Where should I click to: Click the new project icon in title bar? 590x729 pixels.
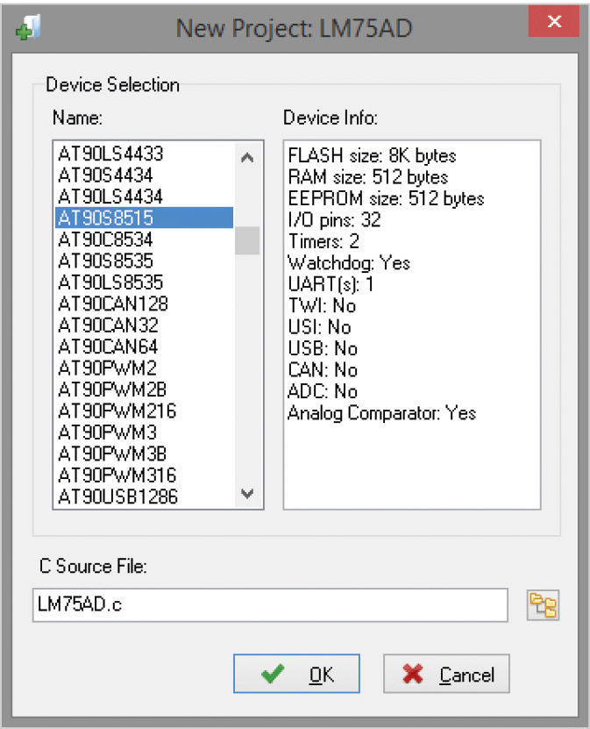click(28, 27)
